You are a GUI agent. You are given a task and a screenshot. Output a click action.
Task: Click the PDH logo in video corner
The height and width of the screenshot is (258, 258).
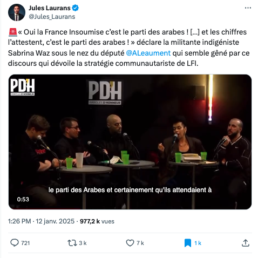(x=23, y=87)
